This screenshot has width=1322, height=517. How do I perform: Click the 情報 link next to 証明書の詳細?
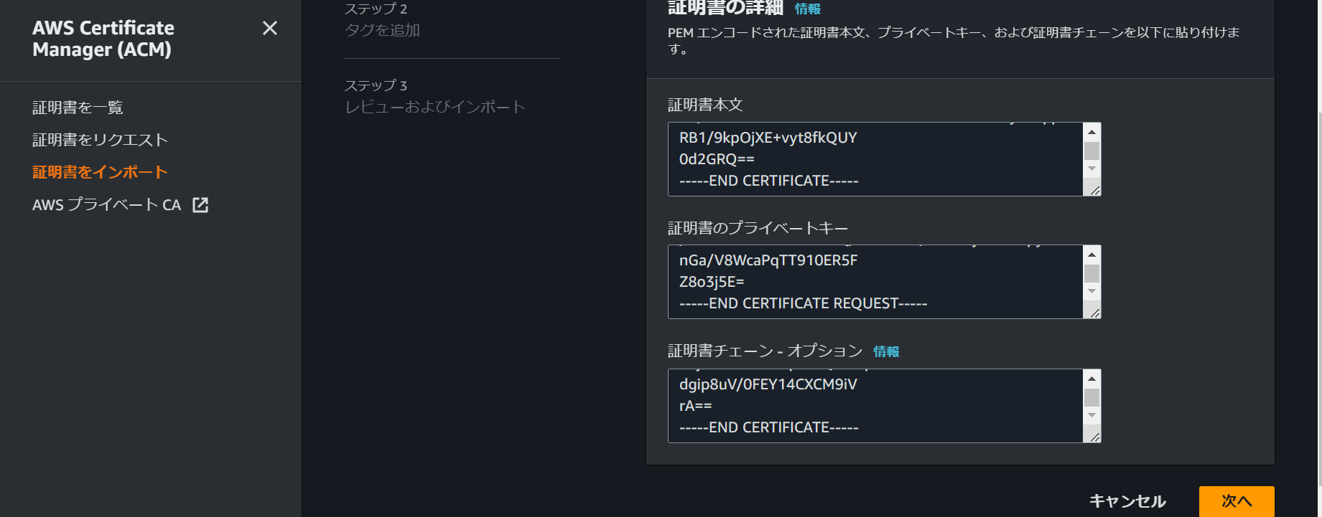pos(808,9)
